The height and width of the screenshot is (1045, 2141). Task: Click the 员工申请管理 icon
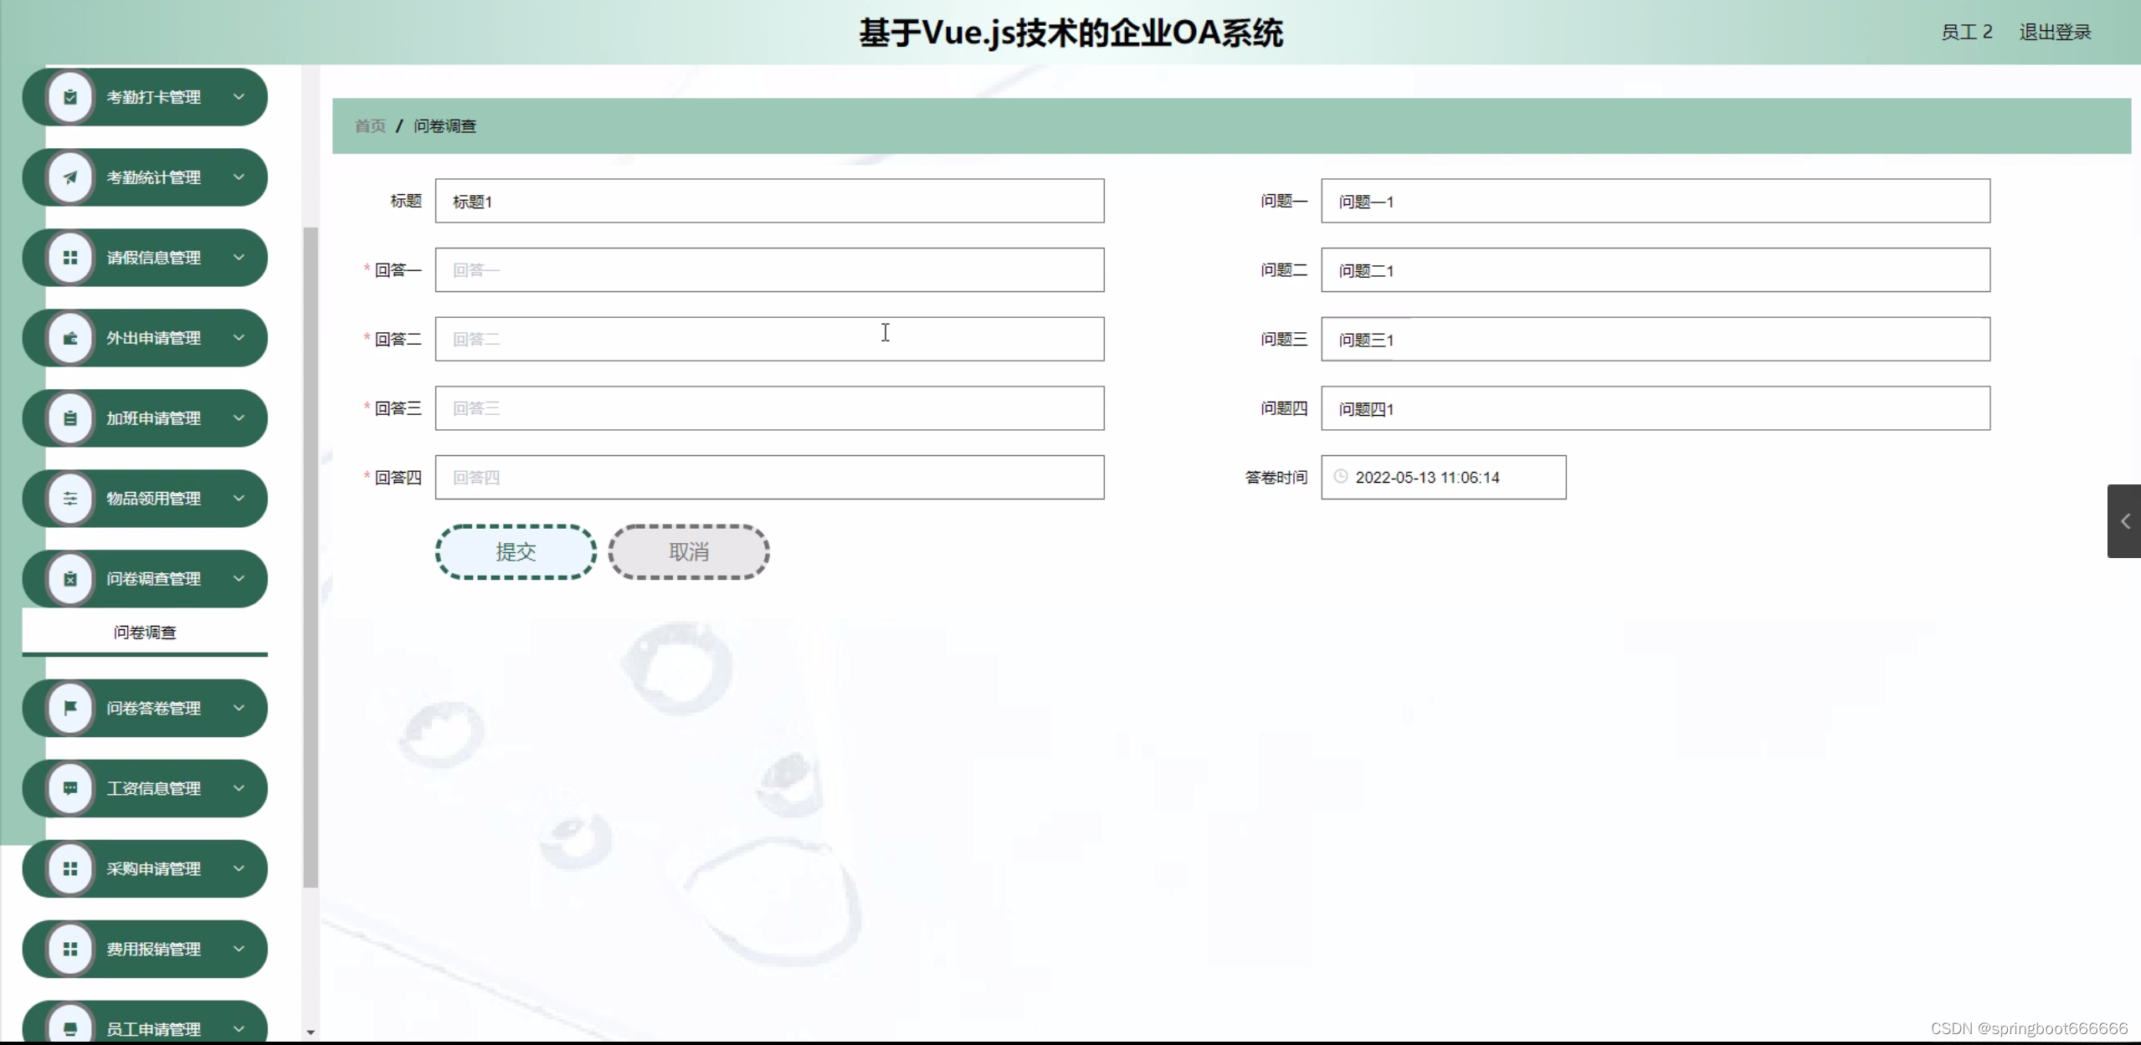click(70, 1028)
